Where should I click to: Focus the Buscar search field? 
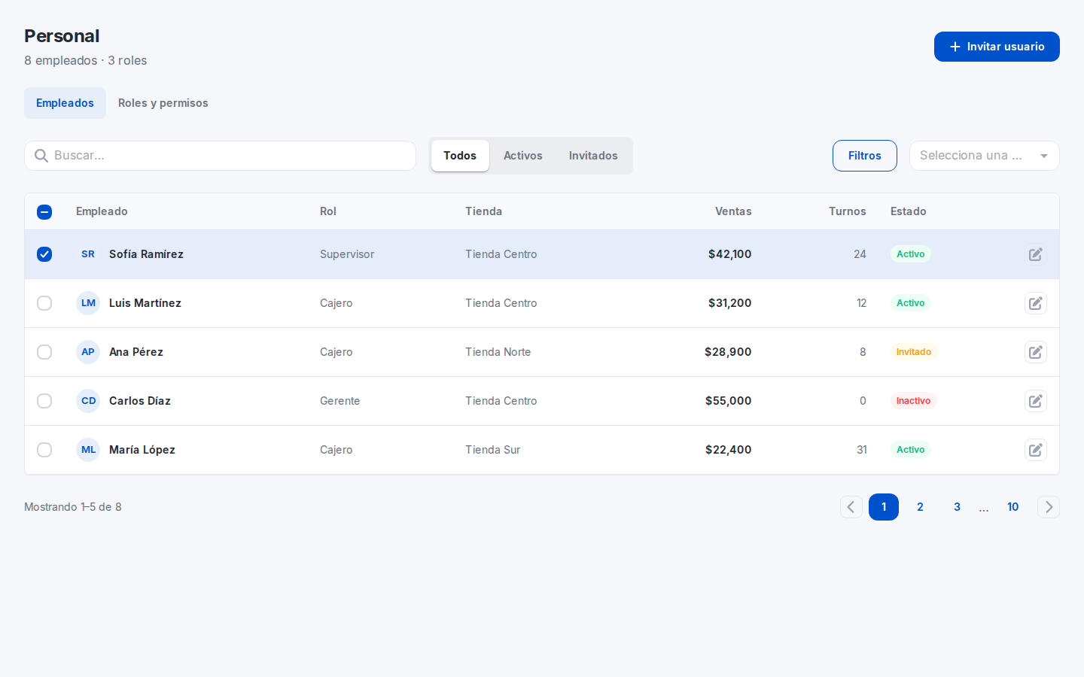pos(220,156)
